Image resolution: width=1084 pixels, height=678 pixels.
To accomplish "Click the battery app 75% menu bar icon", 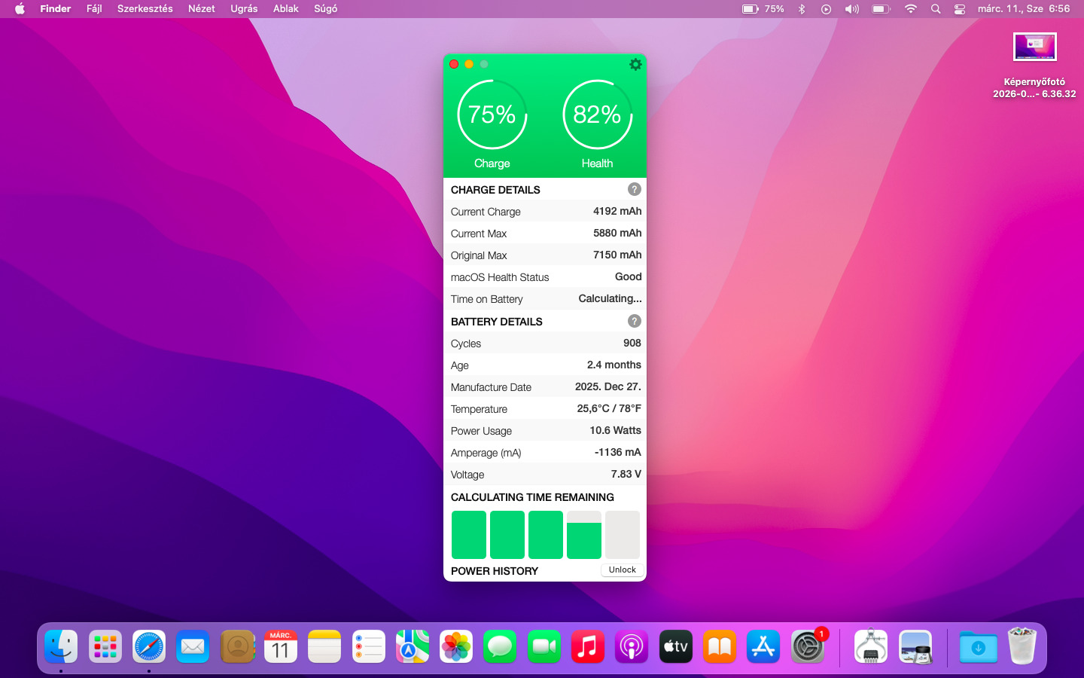I will (763, 9).
